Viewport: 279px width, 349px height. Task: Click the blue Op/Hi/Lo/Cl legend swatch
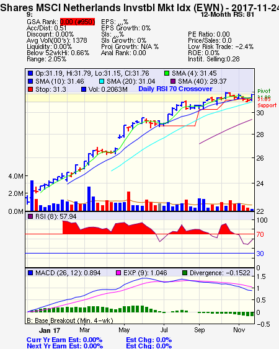click(x=30, y=73)
